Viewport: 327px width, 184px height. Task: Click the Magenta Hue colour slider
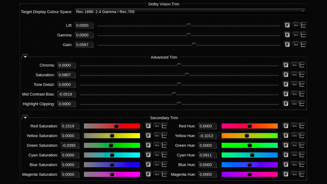[250, 174]
